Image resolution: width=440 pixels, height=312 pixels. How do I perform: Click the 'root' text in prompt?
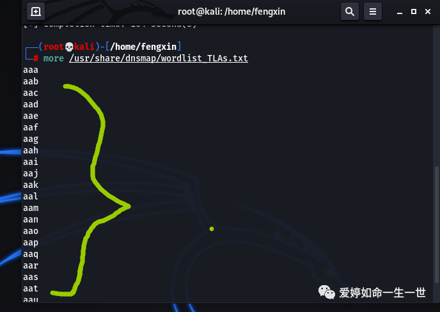tap(54, 47)
